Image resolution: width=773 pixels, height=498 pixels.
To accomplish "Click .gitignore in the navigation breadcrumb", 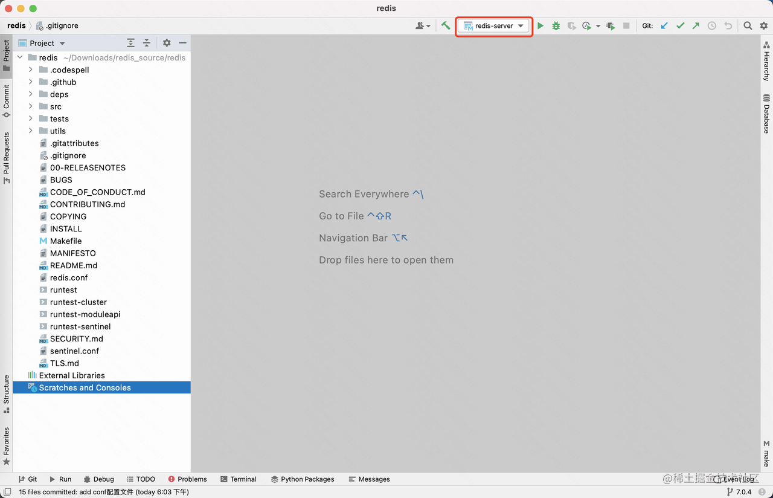I will pyautogui.click(x=57, y=26).
